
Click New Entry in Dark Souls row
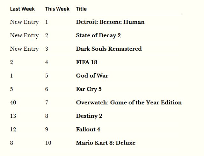[24, 49]
